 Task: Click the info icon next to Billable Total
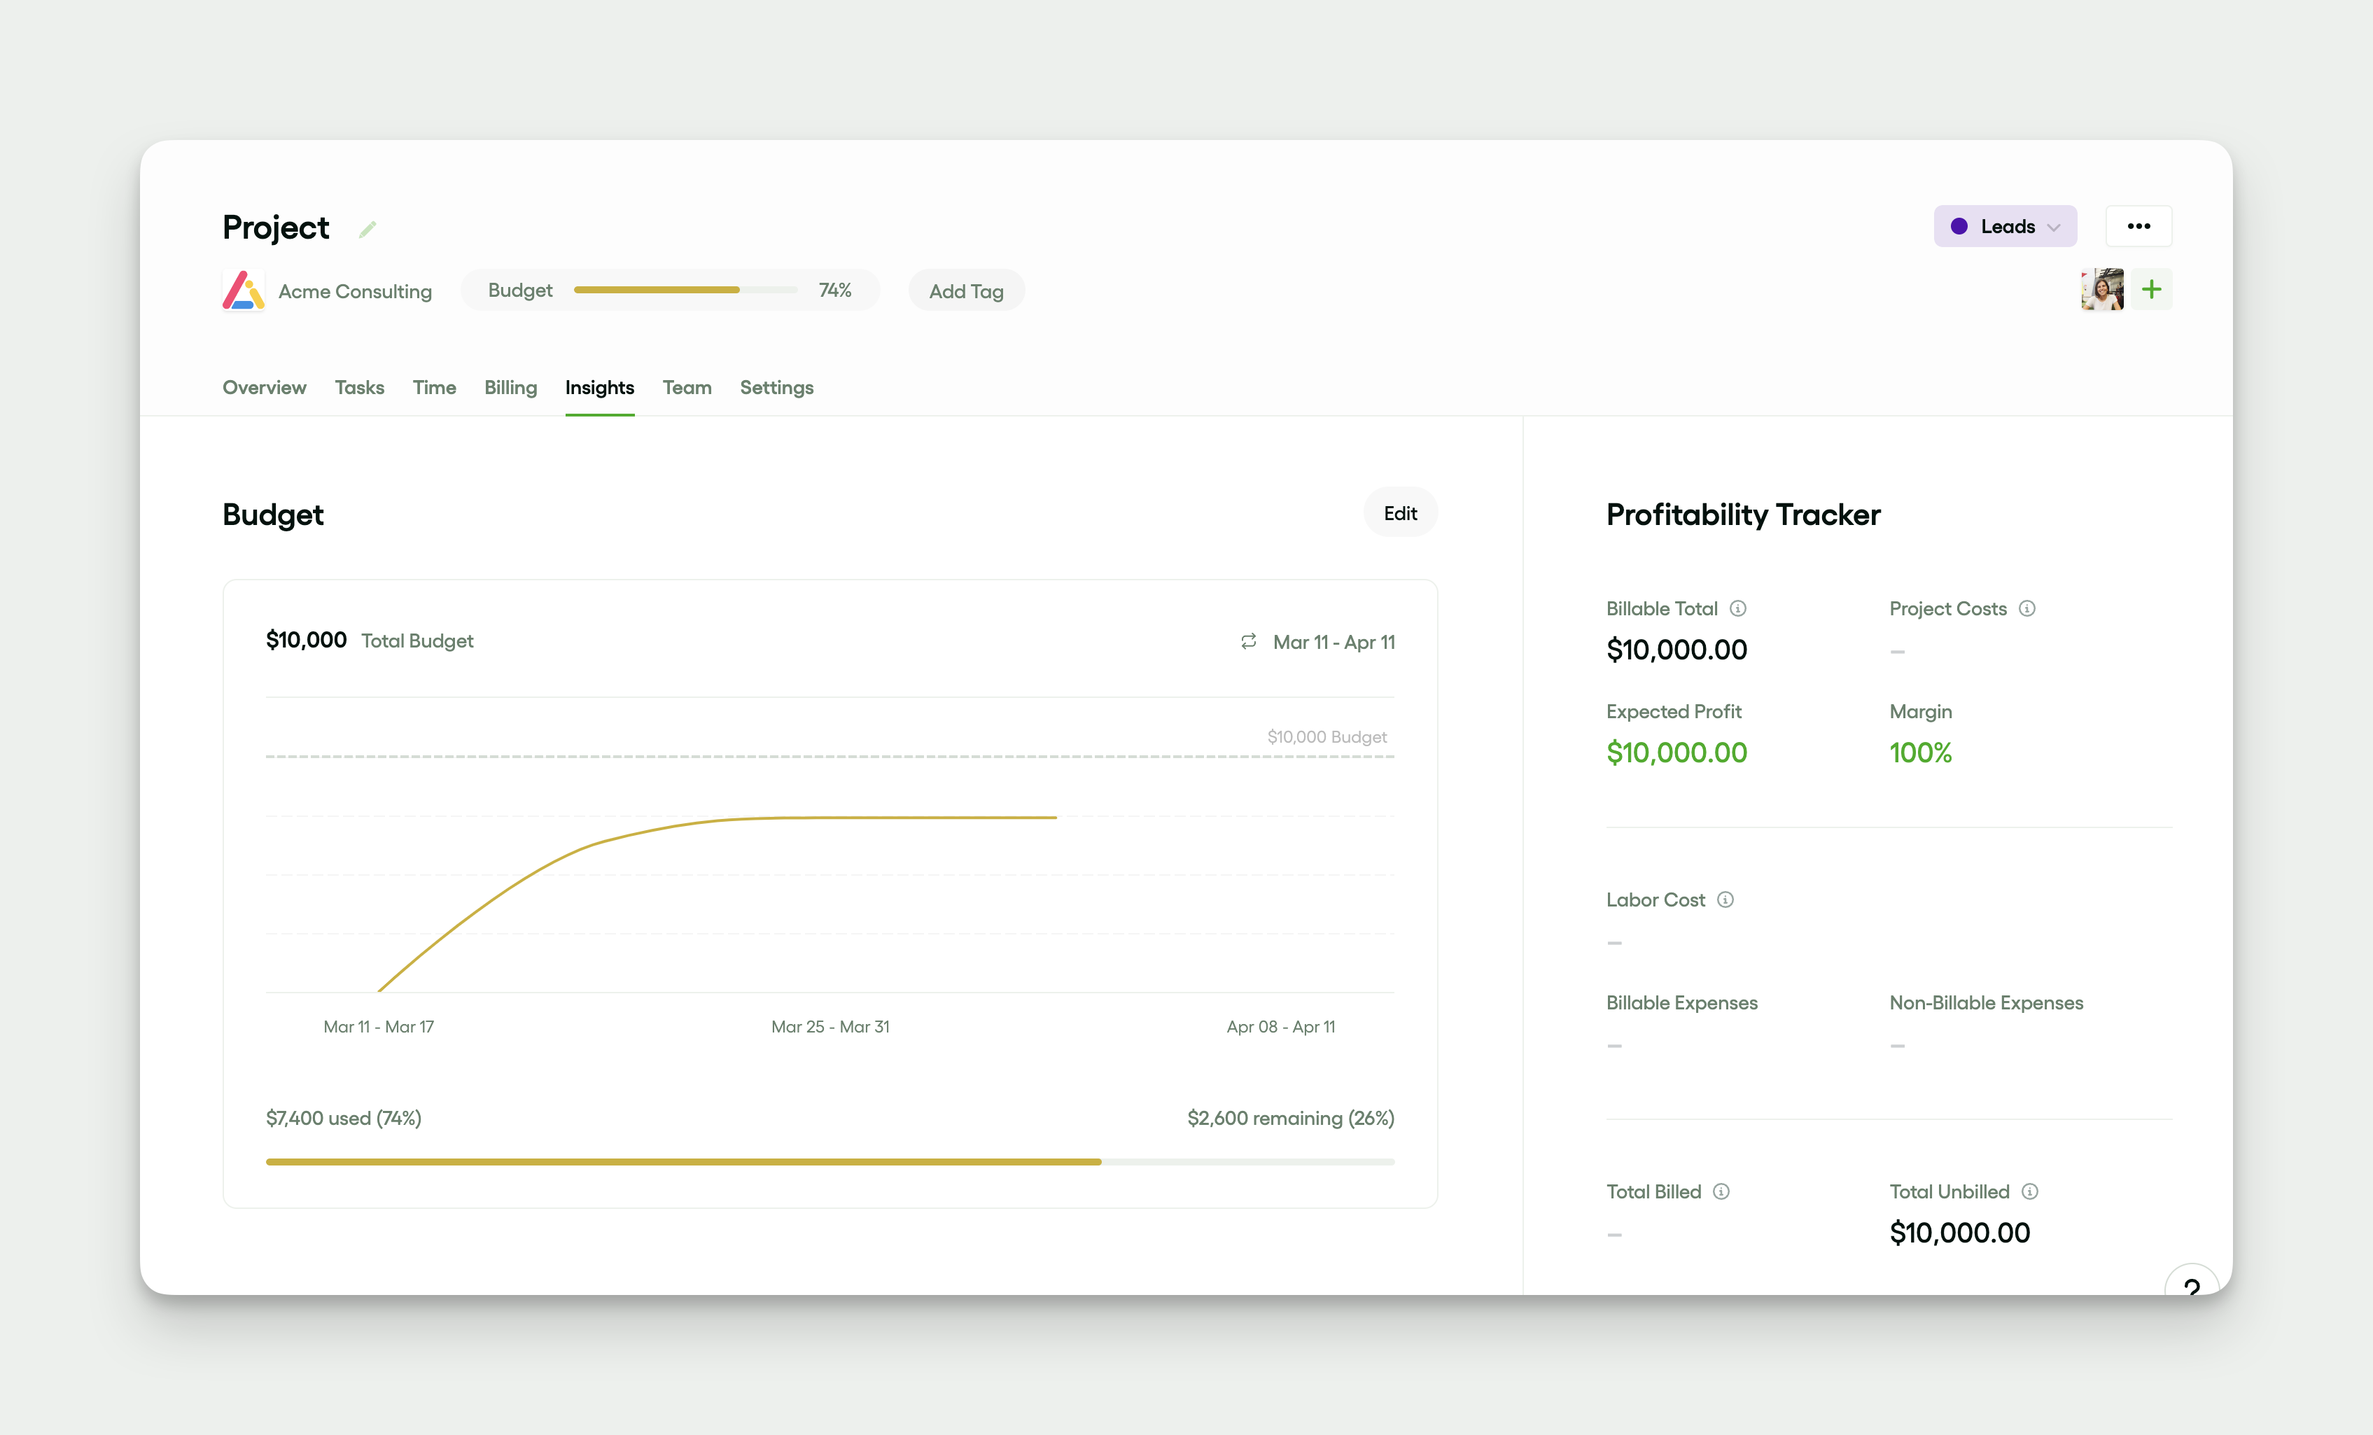(x=1737, y=609)
